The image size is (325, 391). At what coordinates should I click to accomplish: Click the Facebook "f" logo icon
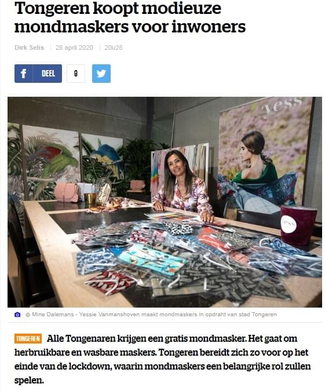[x=23, y=74]
